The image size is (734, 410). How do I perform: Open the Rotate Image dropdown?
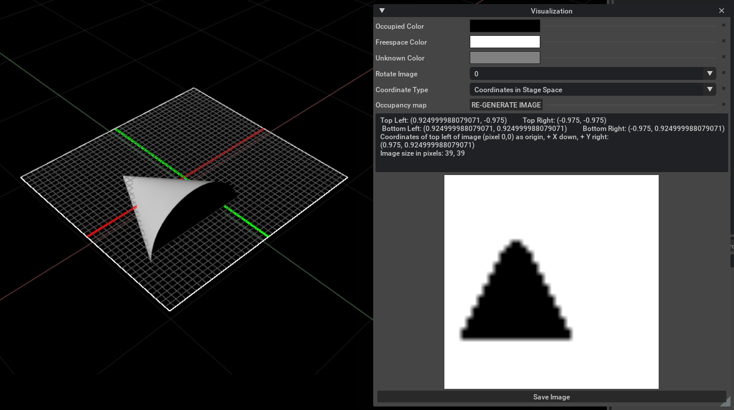pos(589,73)
